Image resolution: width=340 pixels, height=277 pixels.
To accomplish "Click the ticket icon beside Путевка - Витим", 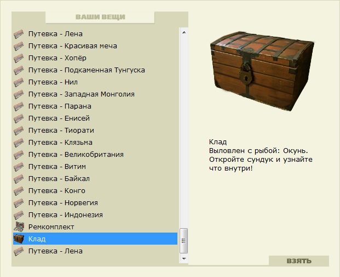I will 19,167.
